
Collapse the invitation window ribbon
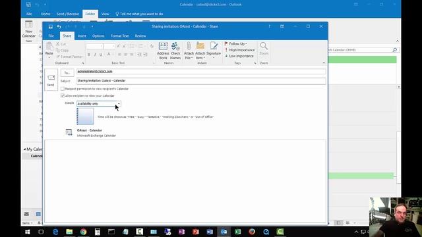324,63
